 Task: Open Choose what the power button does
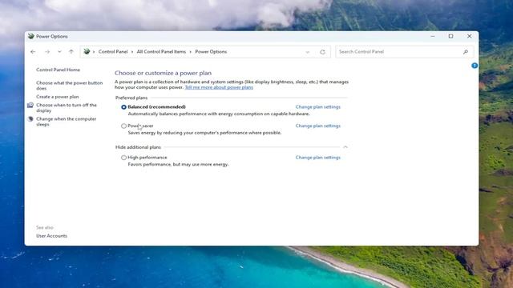point(70,86)
